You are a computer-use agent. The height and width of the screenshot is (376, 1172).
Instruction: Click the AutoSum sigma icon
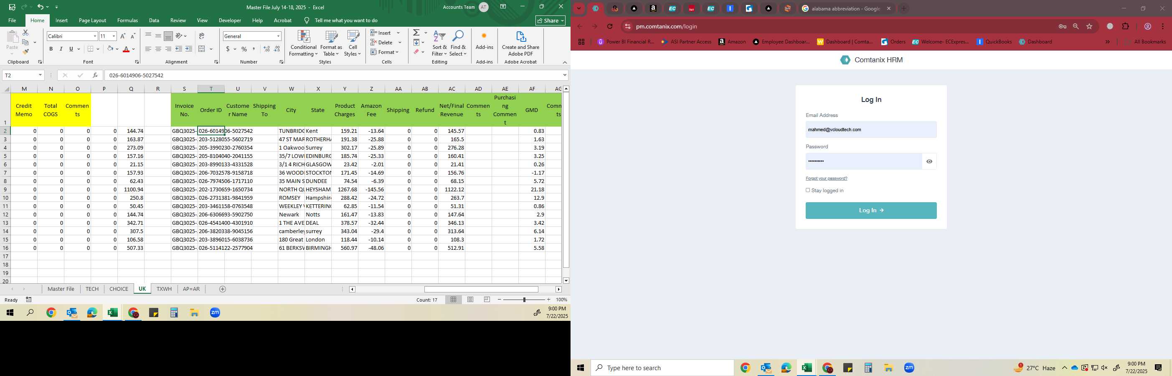pyautogui.click(x=416, y=33)
